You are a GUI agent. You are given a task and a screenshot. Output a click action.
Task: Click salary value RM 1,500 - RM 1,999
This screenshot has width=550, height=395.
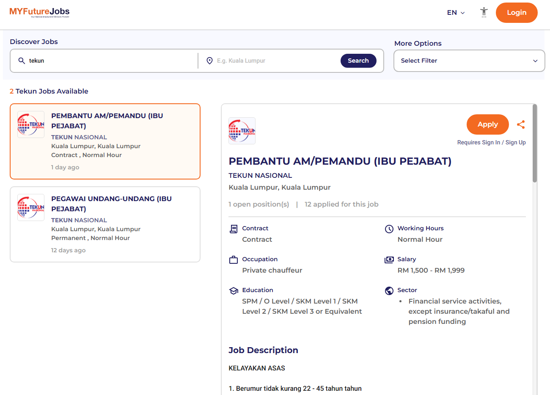pyautogui.click(x=431, y=270)
